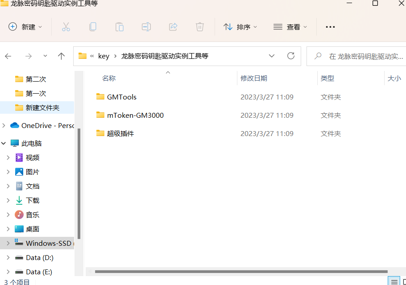Click the navigation pane vertical scrollbar

[79, 183]
